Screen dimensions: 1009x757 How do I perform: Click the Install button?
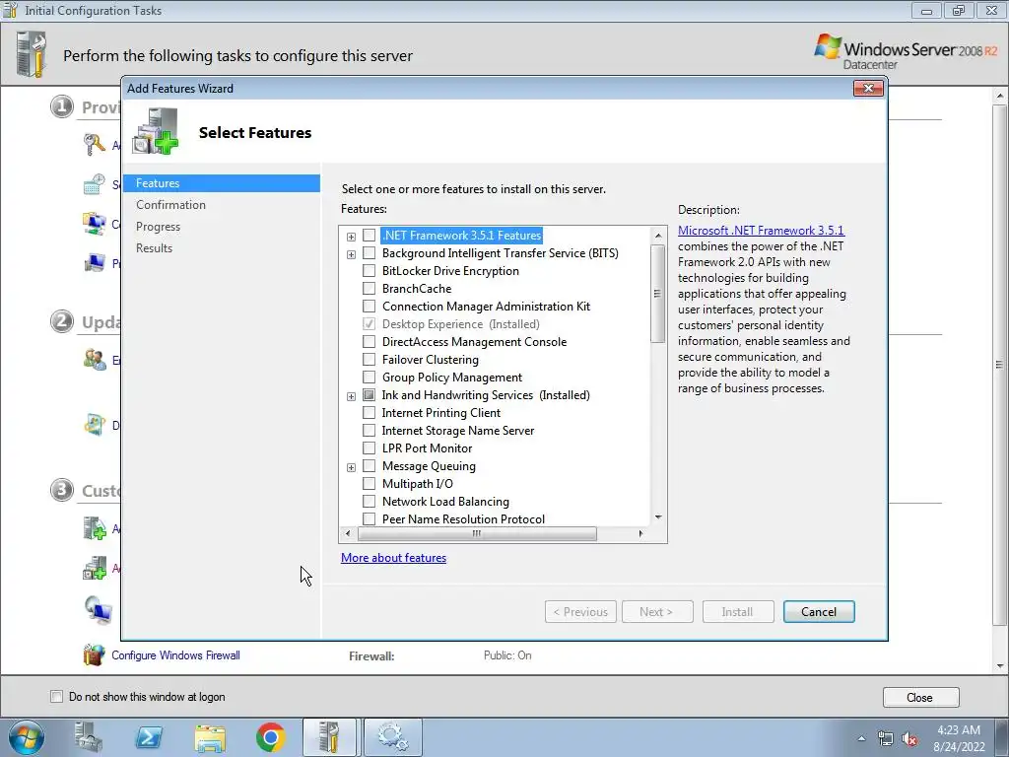coord(738,611)
